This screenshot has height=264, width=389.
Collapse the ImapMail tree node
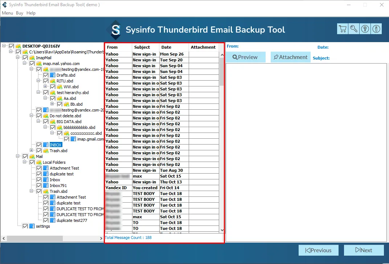click(18, 58)
